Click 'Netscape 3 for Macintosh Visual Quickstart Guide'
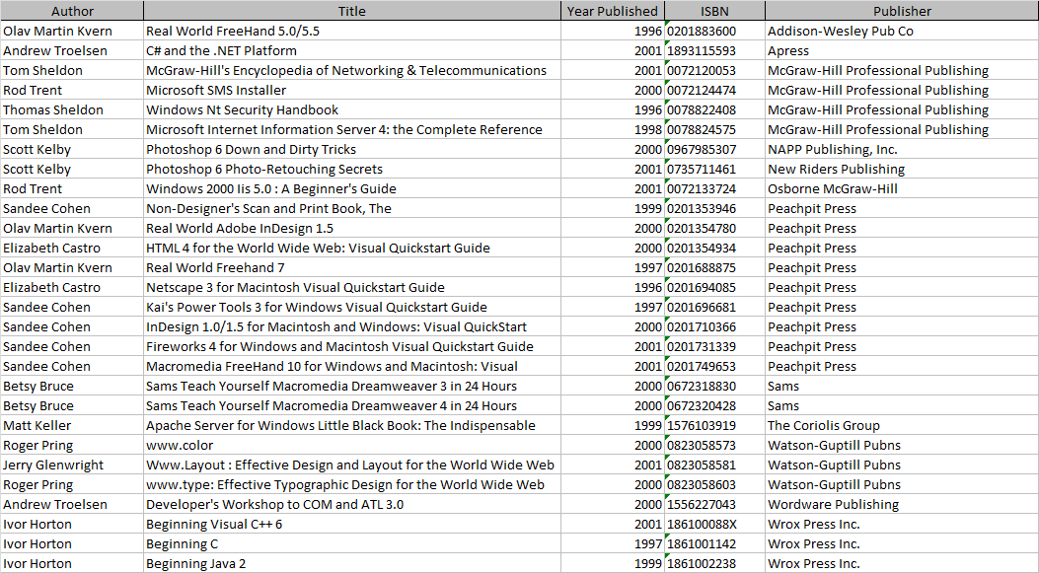The width and height of the screenshot is (1039, 573). (x=352, y=288)
